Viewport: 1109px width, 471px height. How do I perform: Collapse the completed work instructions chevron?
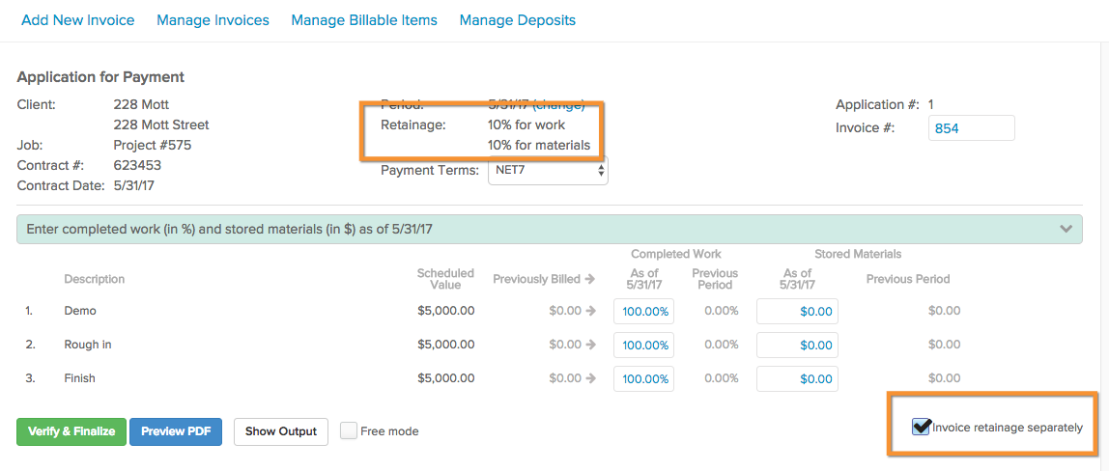[x=1066, y=229]
